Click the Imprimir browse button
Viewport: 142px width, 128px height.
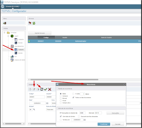click(40, 33)
